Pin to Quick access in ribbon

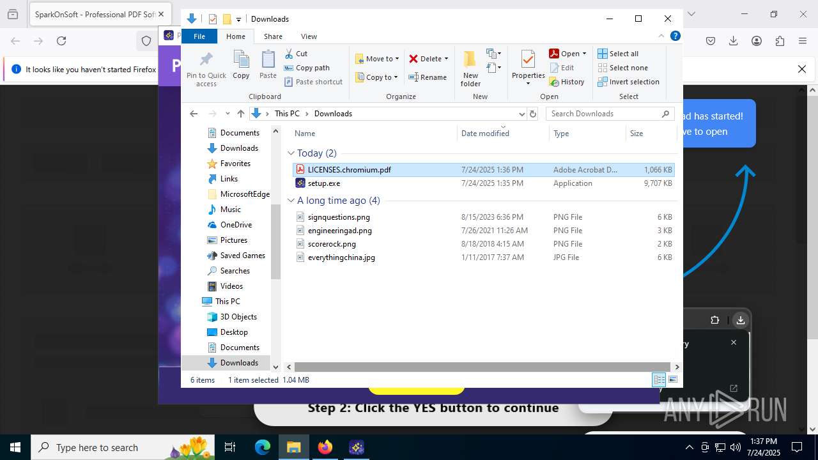[x=206, y=68]
